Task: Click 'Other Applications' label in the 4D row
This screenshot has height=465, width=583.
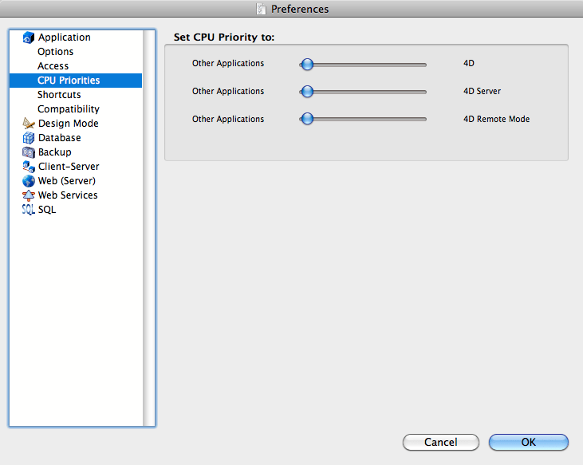Action: coord(228,64)
